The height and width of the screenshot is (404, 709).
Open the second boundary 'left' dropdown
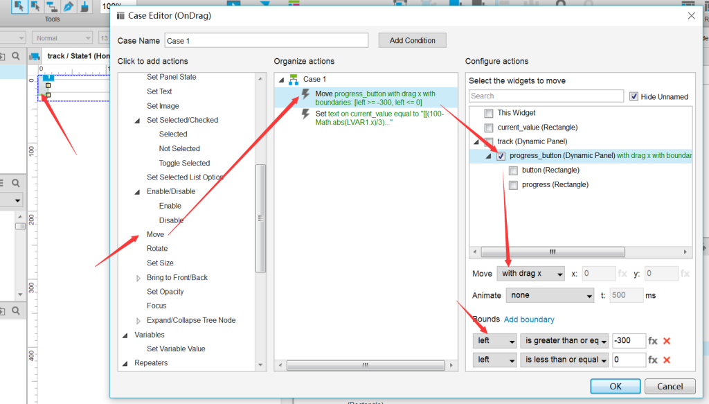494,360
